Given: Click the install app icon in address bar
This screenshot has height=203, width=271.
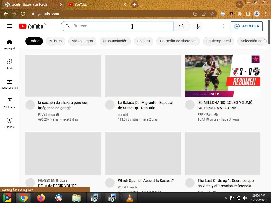Looking at the screenshot, I should [195, 14].
